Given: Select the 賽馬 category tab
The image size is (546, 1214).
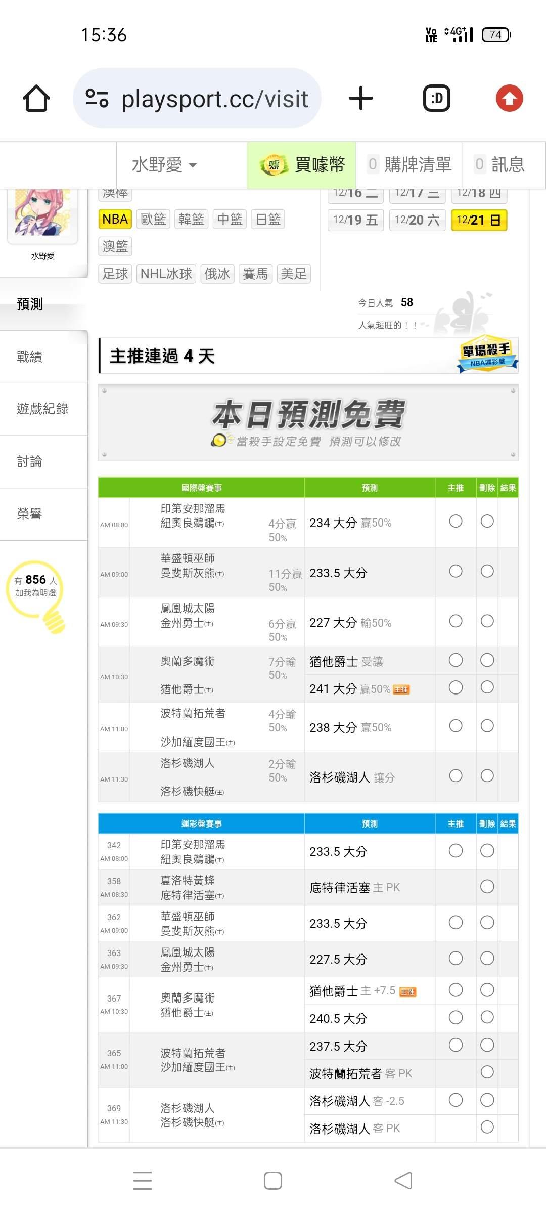Looking at the screenshot, I should point(255,274).
